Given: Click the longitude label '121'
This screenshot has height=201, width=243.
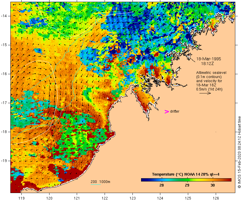Looking at the screenshot, I should (77, 198).
